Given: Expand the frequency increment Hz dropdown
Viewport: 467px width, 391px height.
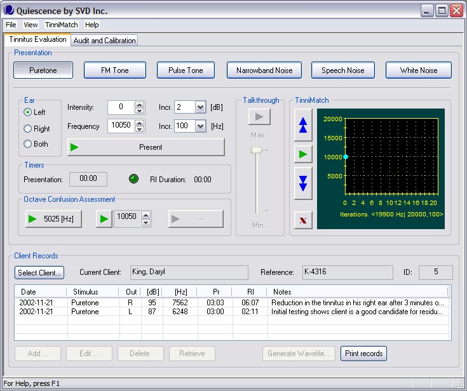Looking at the screenshot, I should [200, 126].
